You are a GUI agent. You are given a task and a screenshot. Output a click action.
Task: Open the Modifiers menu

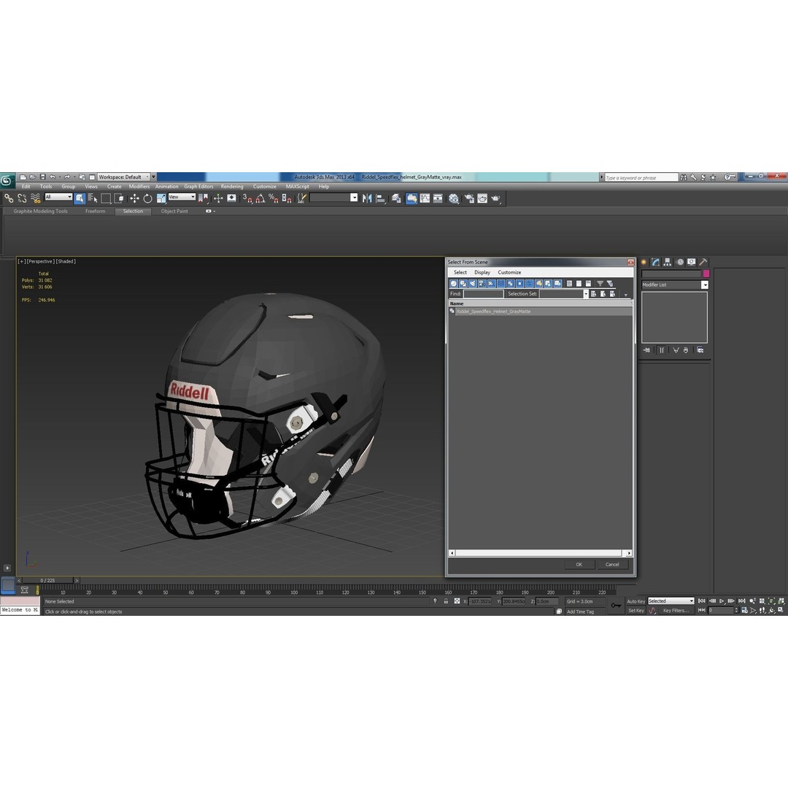pyautogui.click(x=139, y=187)
